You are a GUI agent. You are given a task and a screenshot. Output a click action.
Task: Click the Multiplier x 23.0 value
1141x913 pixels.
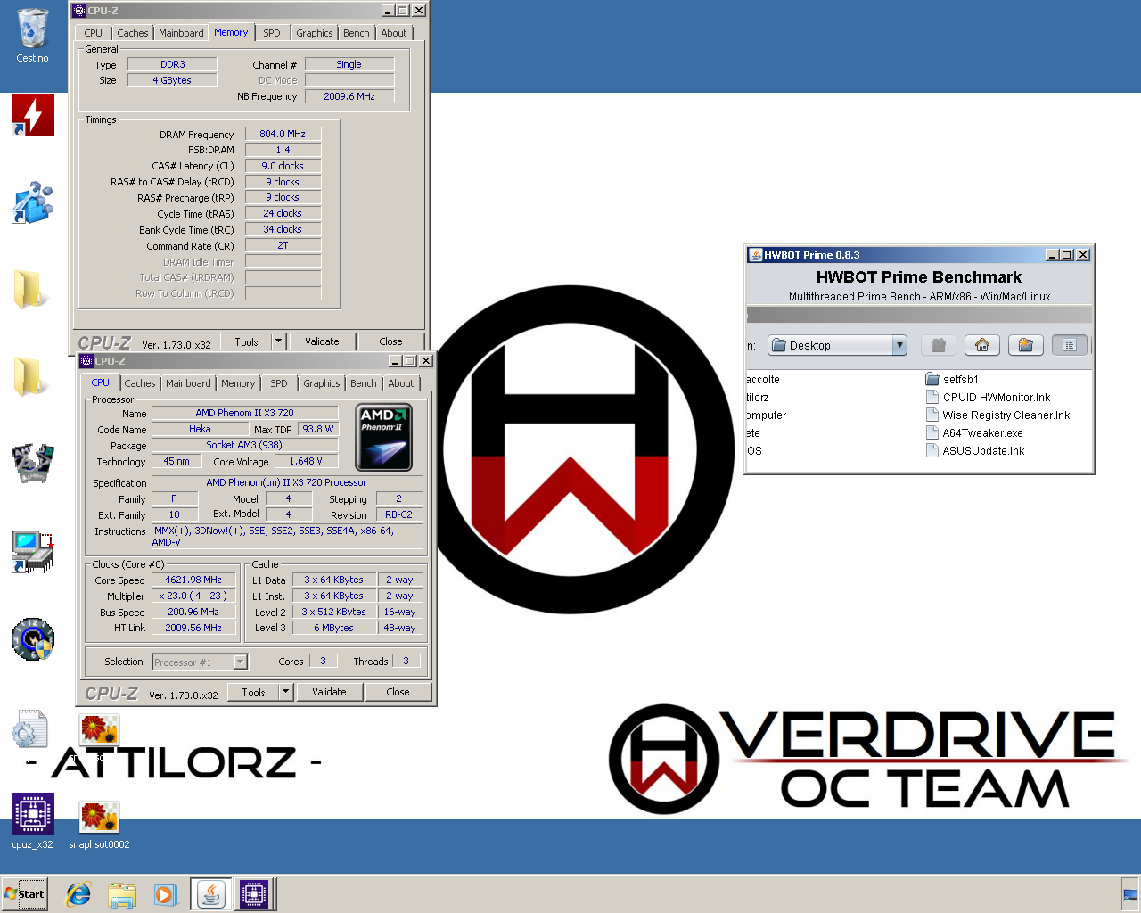click(x=193, y=596)
